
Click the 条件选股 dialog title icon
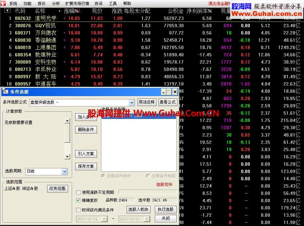(x=5, y=92)
